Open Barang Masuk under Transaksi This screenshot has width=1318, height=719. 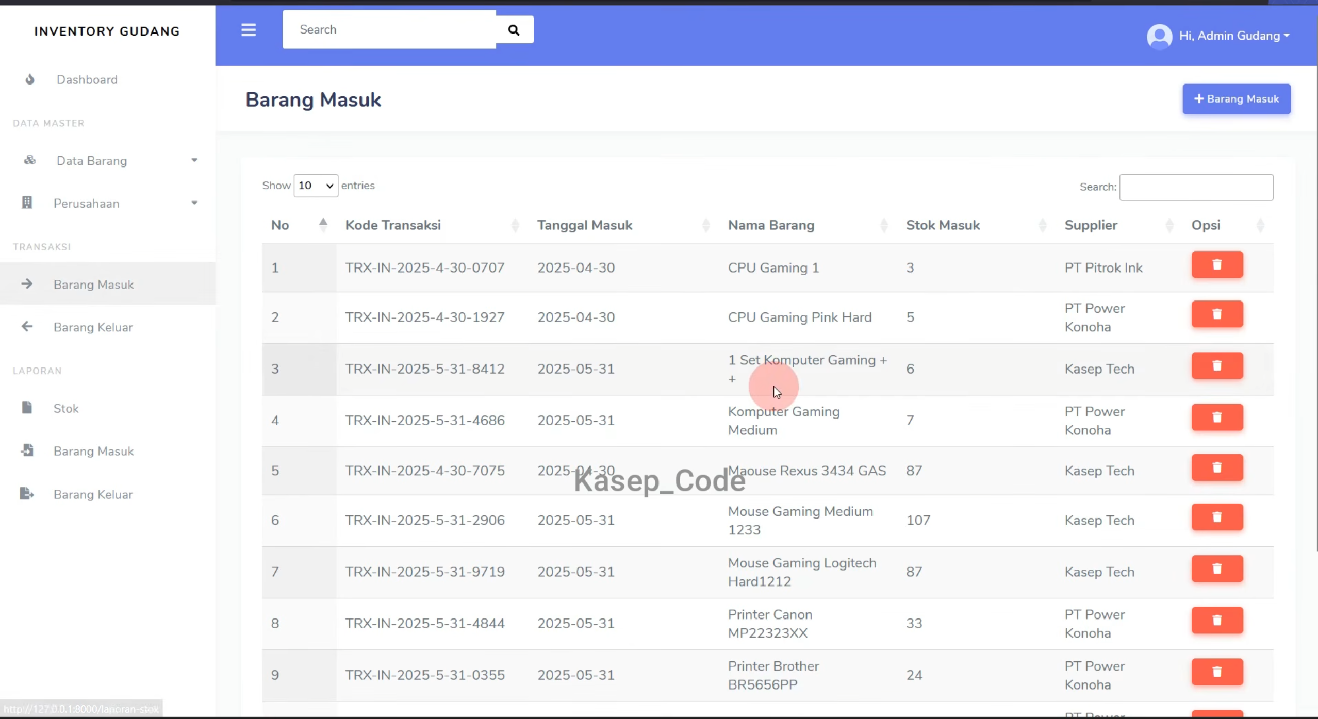click(x=108, y=284)
